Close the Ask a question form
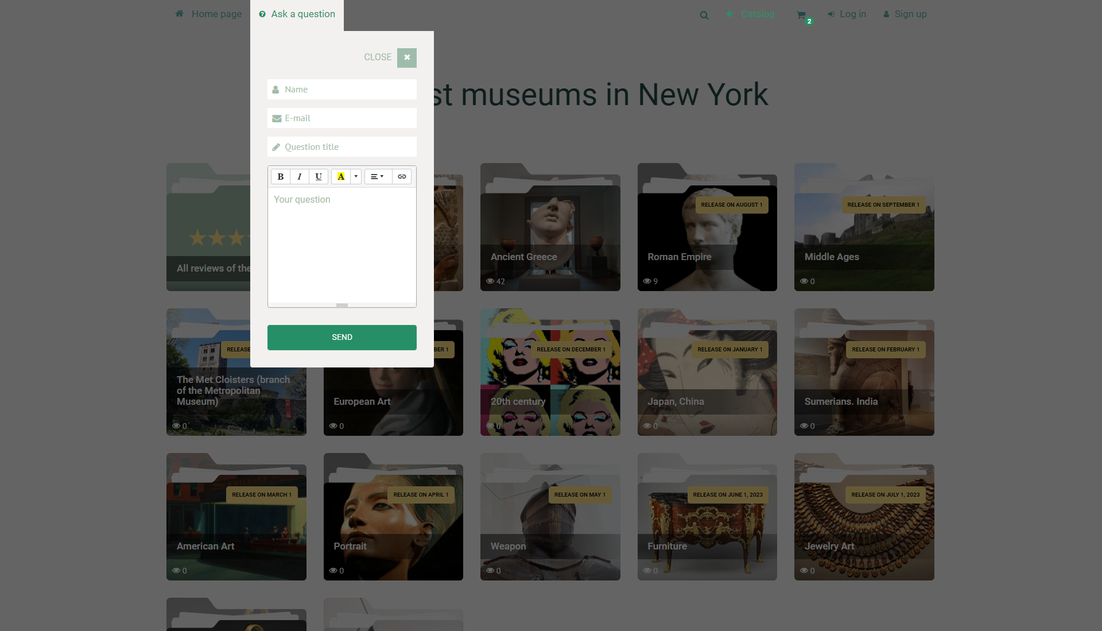The height and width of the screenshot is (631, 1102). [x=406, y=57]
